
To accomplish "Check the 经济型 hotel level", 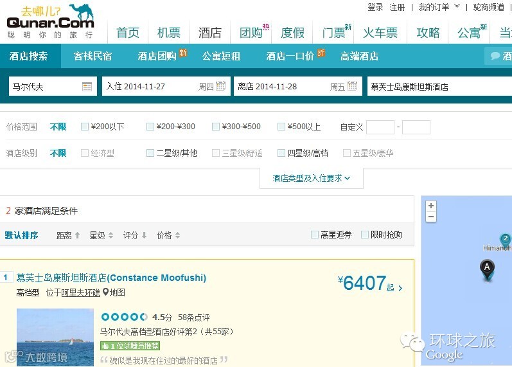I will (85, 153).
